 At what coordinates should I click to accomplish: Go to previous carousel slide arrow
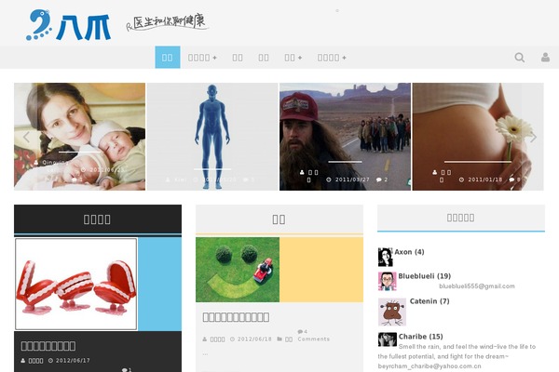26,137
